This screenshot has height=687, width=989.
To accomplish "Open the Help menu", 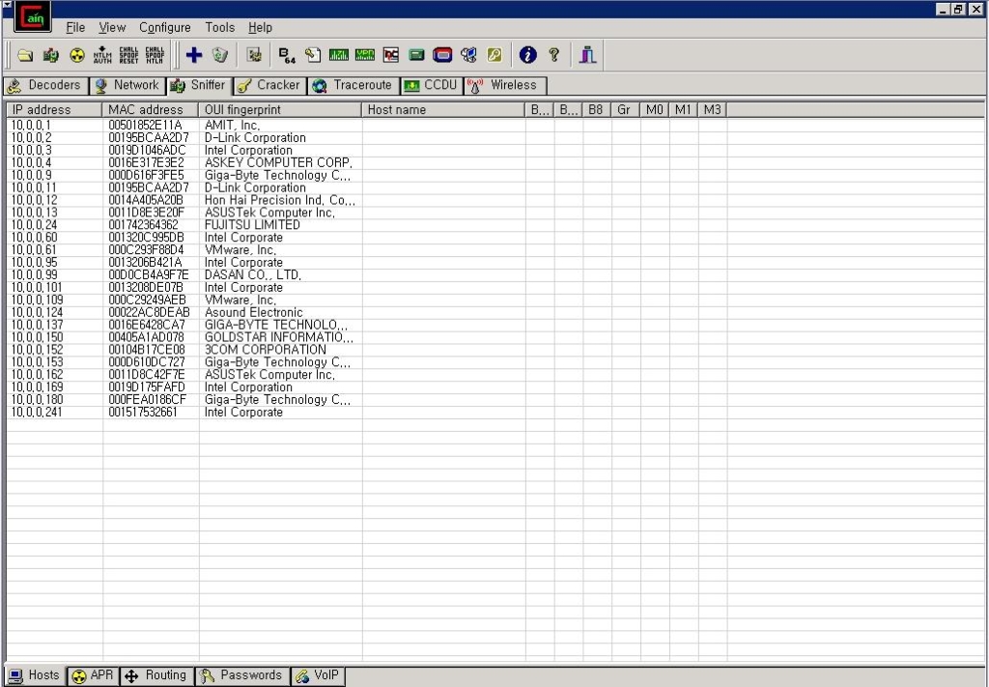I will point(260,27).
